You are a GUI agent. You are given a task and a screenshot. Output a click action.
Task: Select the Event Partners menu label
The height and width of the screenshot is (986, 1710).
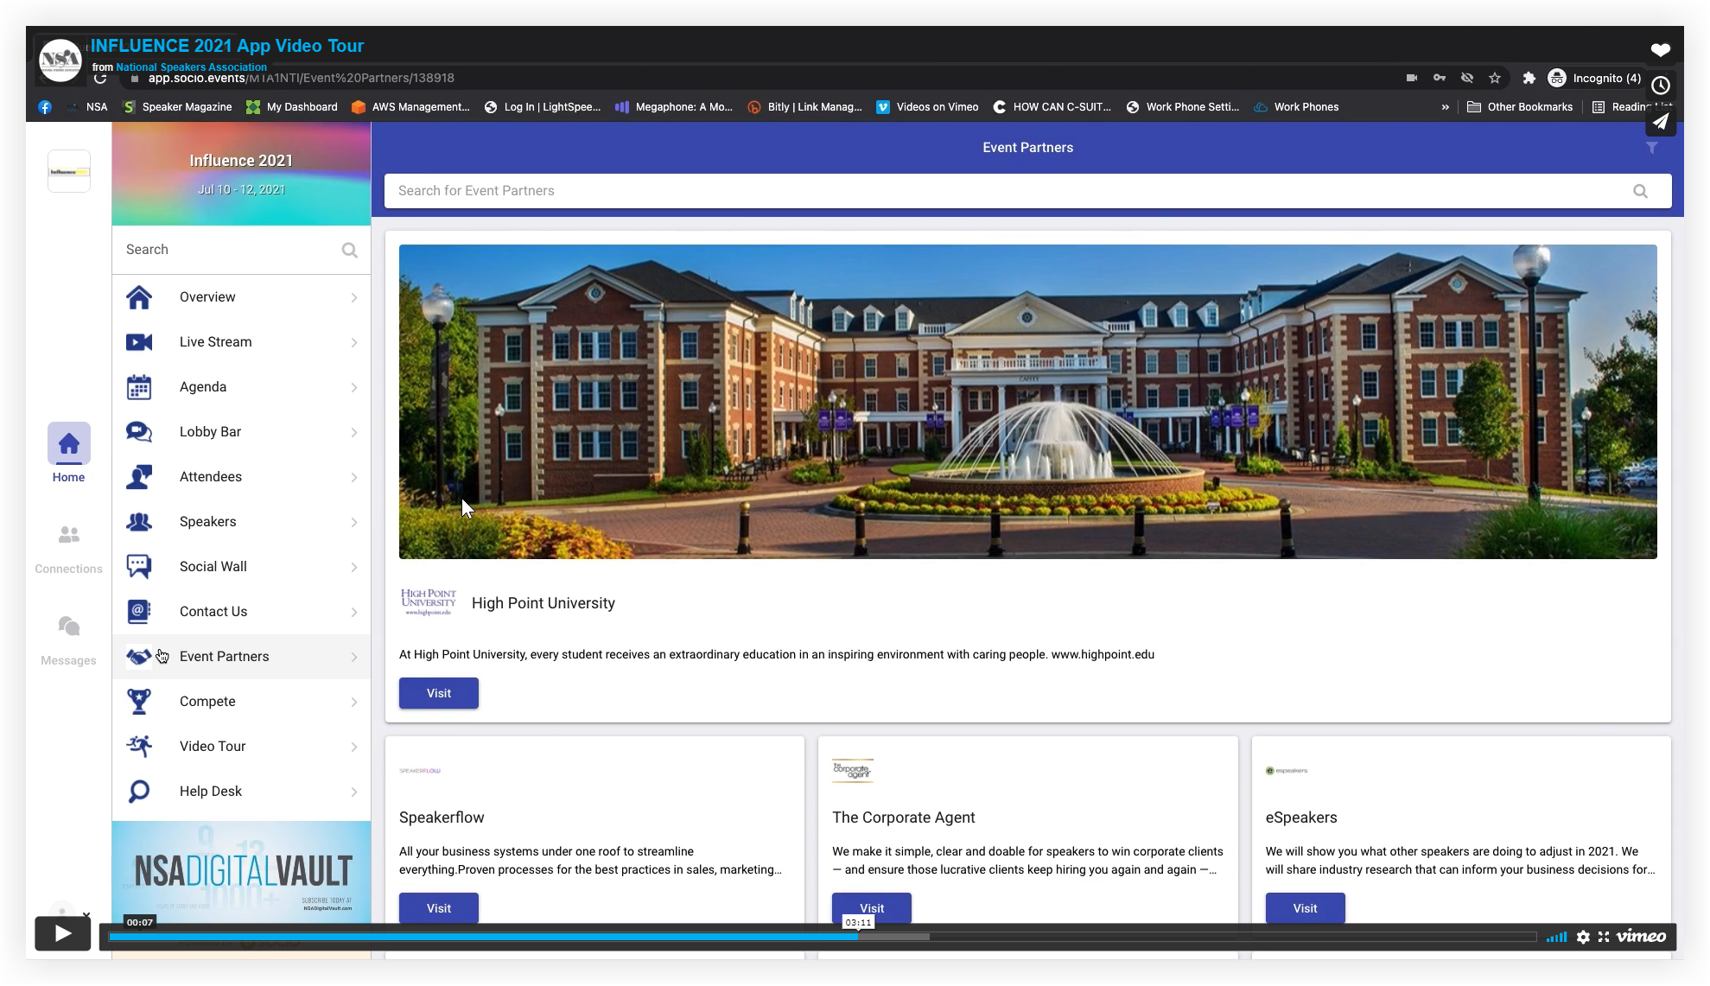coord(224,657)
